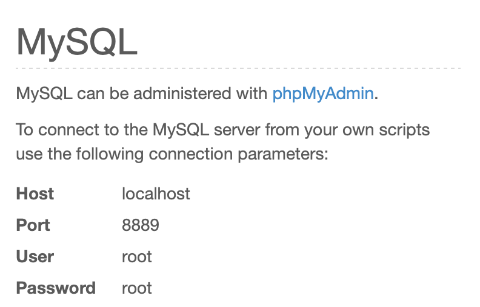This screenshot has height=307, width=480.
Task: Click the word 'administered' in first sentence
Action: 182,94
